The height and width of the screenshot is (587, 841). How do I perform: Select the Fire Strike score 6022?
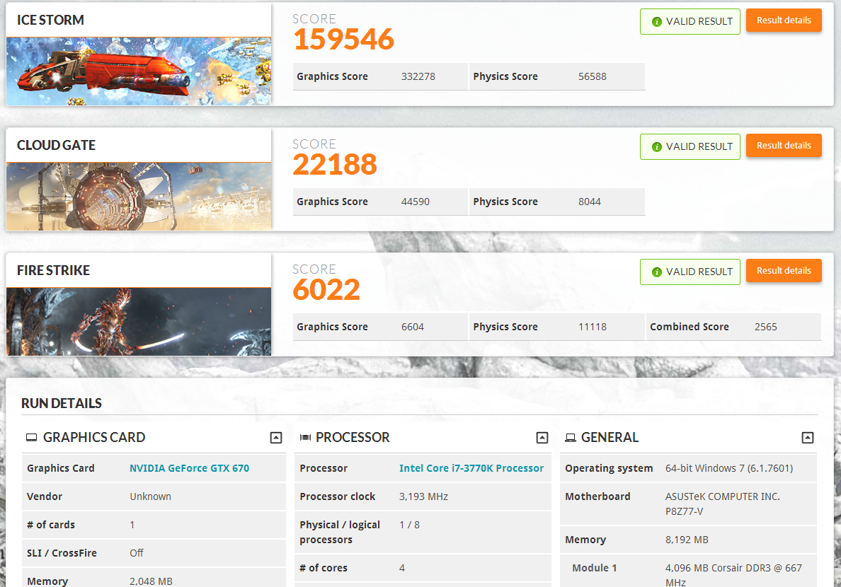[x=326, y=290]
